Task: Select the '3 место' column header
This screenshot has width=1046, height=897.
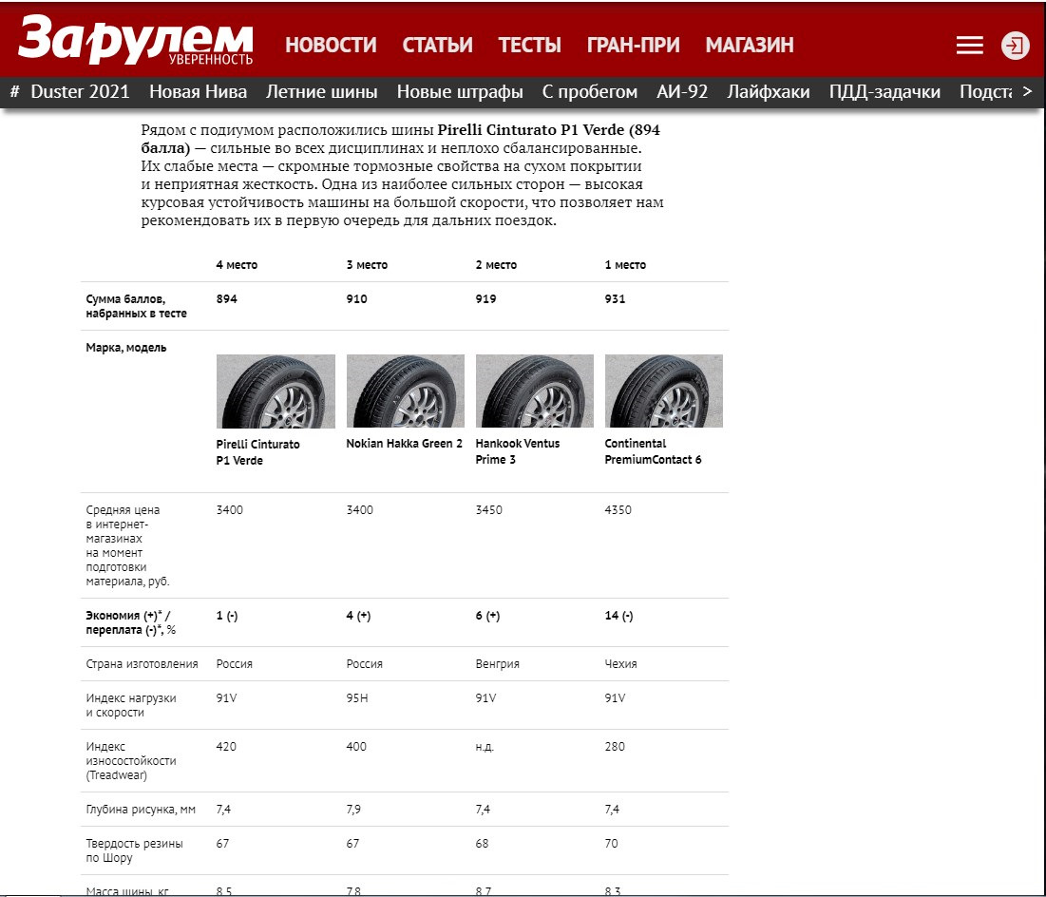Action: click(367, 265)
